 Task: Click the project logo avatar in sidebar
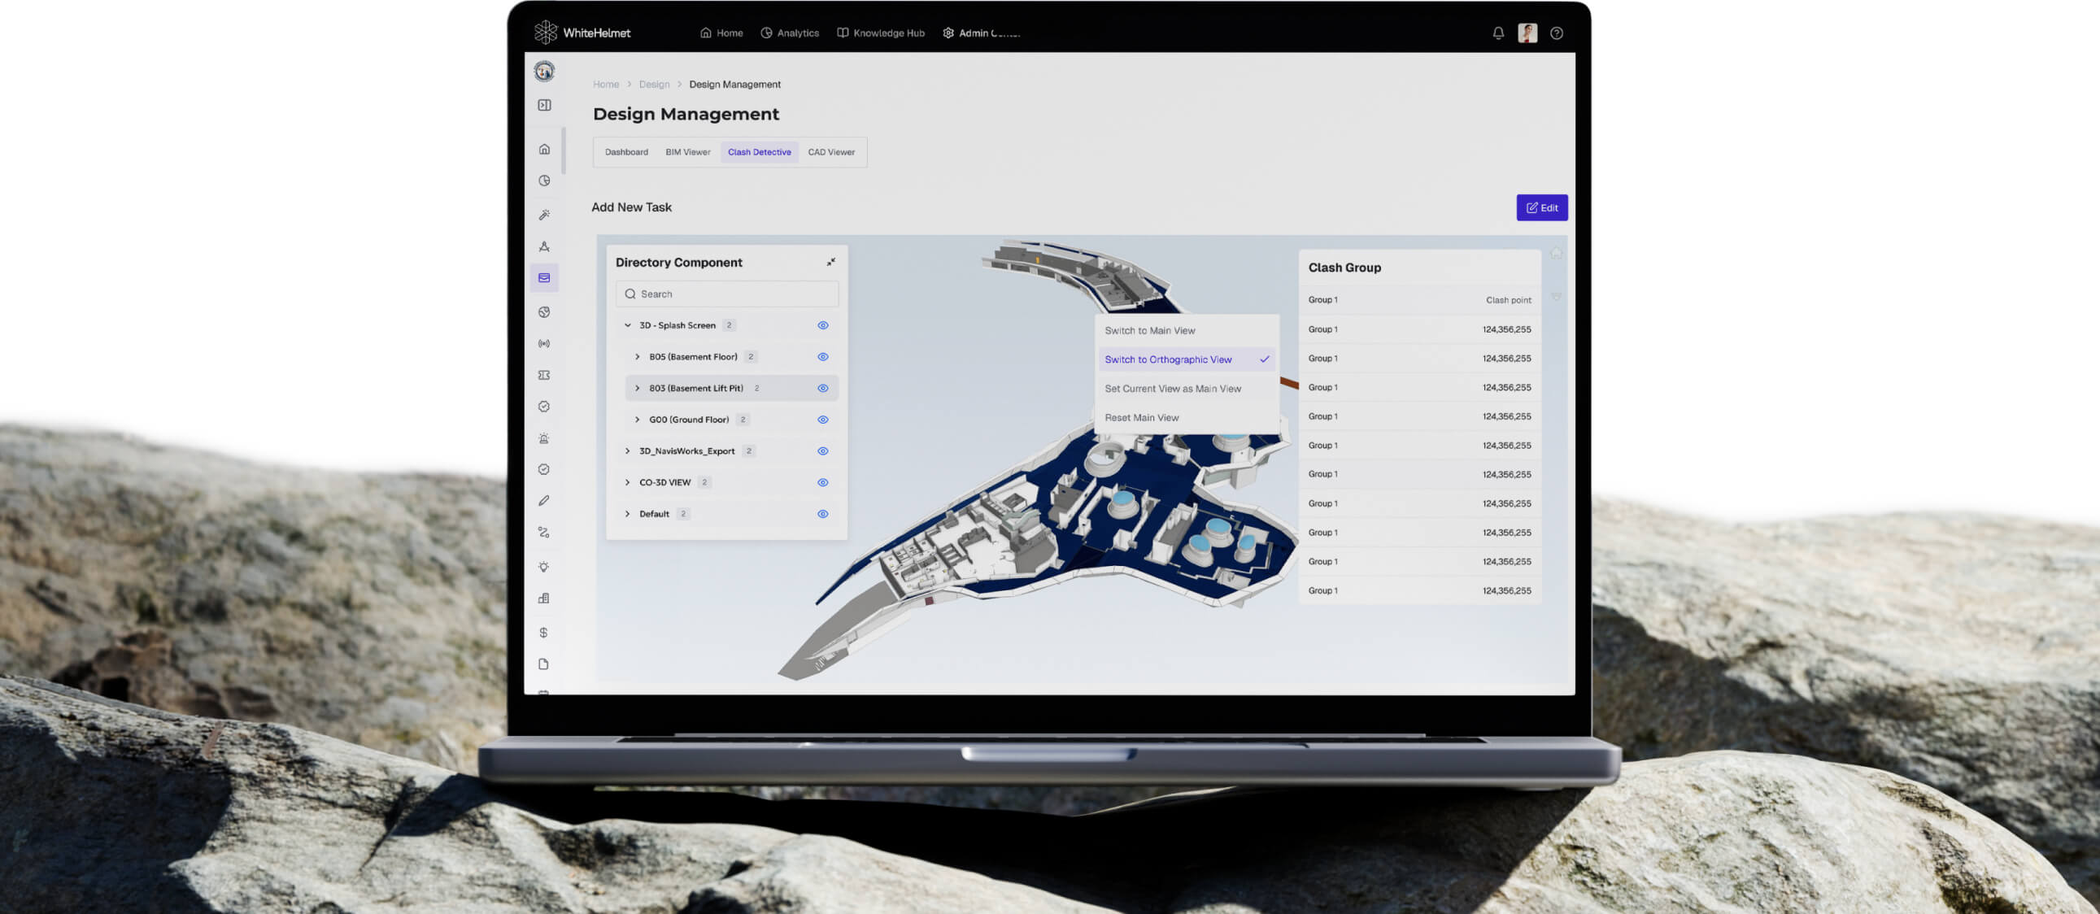[545, 72]
